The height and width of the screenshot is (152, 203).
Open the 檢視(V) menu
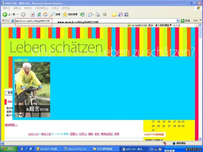[28, 8]
